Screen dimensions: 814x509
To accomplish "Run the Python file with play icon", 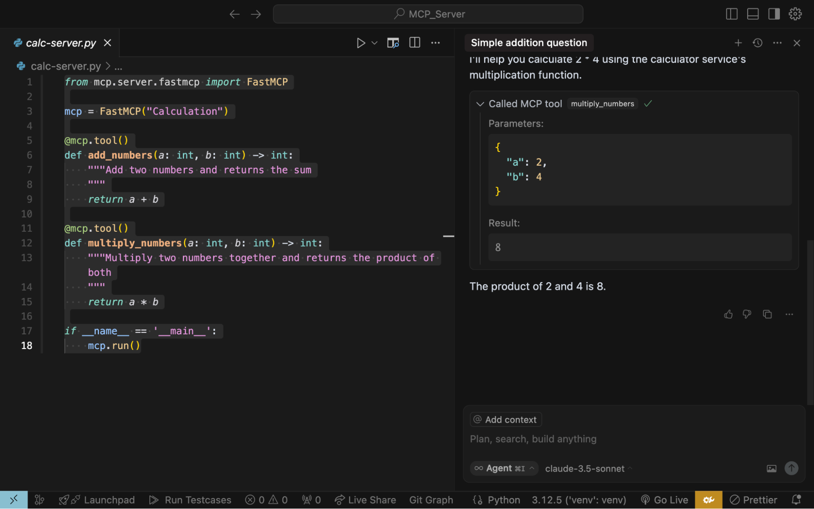I will coord(360,43).
